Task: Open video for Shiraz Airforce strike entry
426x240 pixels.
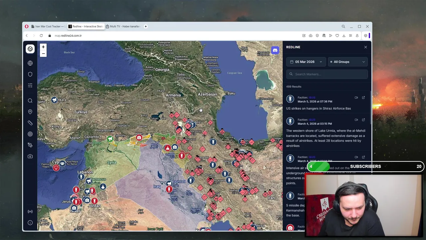Action: click(x=356, y=98)
